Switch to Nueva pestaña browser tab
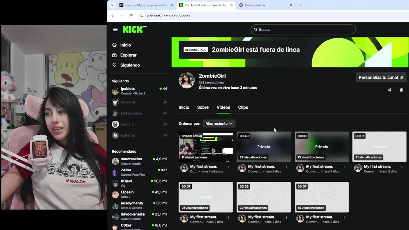409x230 pixels. pyautogui.click(x=265, y=5)
